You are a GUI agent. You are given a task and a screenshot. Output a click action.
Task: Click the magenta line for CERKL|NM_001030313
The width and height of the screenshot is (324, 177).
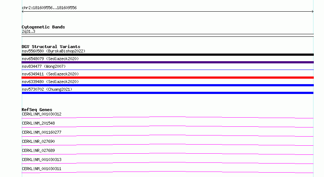coord(167,163)
